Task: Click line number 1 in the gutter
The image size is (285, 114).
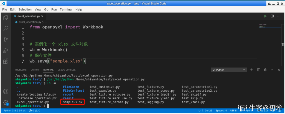Action: click(x=23, y=27)
